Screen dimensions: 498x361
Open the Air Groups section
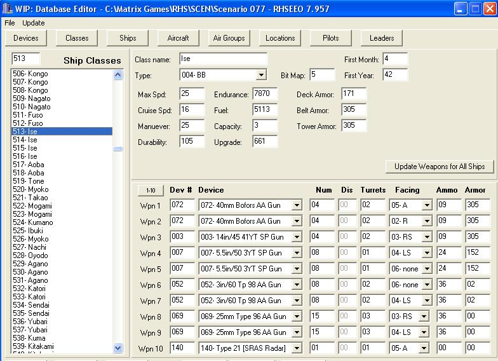229,38
